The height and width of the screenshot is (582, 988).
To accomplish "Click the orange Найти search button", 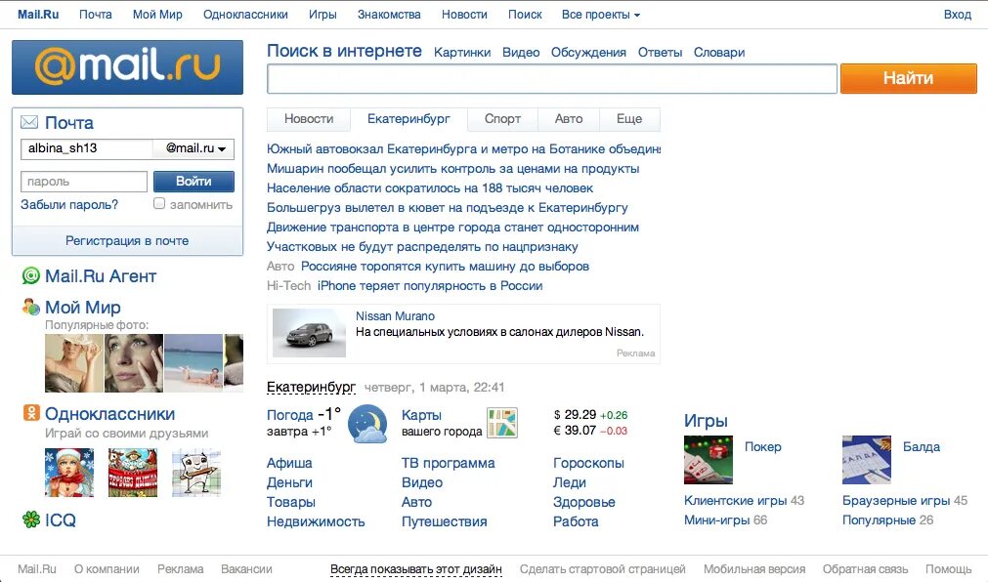I will click(x=908, y=78).
